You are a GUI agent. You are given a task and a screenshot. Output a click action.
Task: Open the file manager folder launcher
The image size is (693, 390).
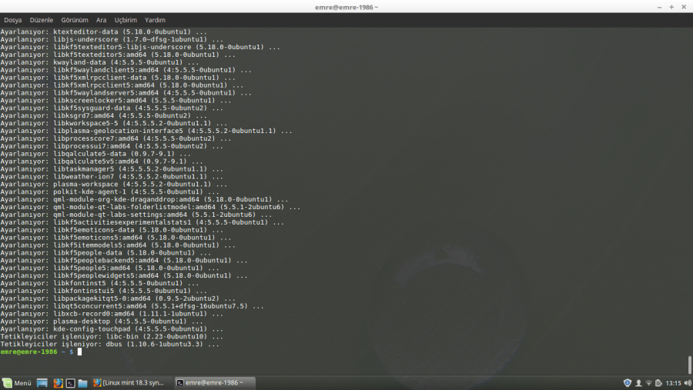[x=82, y=383]
